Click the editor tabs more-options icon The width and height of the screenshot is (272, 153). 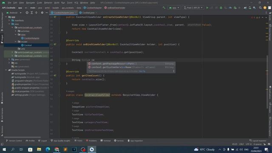266,13
